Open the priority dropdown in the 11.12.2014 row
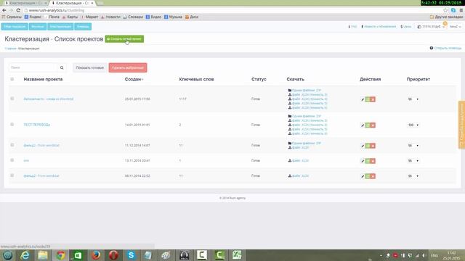Image resolution: width=465 pixels, height=261 pixels. pyautogui.click(x=413, y=145)
